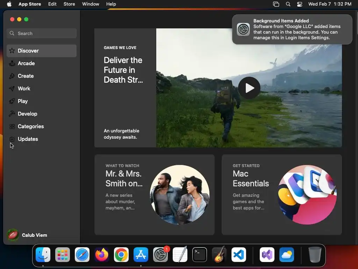Click the Death Stranding featured image

(249, 88)
